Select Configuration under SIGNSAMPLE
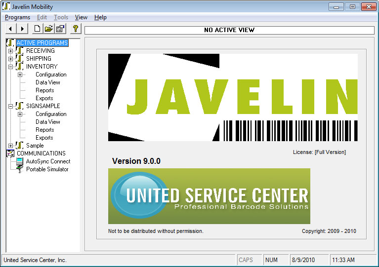Viewport: 379px width, 267px height. pyautogui.click(x=51, y=114)
